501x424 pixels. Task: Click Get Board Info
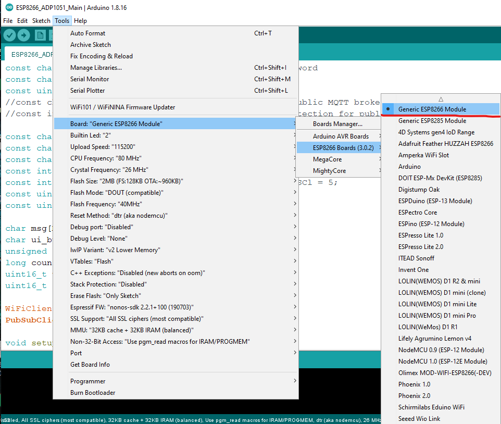[x=177, y=365]
